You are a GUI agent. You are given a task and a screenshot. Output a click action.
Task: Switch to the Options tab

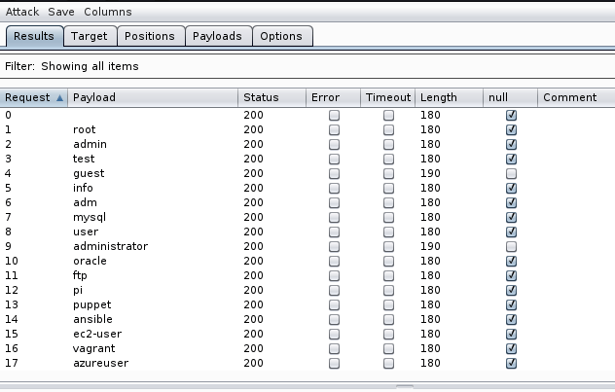point(281,36)
